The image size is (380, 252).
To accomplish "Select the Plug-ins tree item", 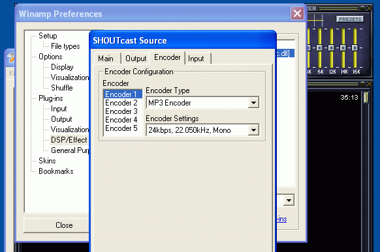I will pos(51,98).
